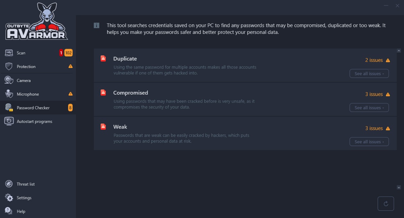Click the scrollbar down arrow
Image resolution: width=404 pixels, height=218 pixels.
point(399,187)
